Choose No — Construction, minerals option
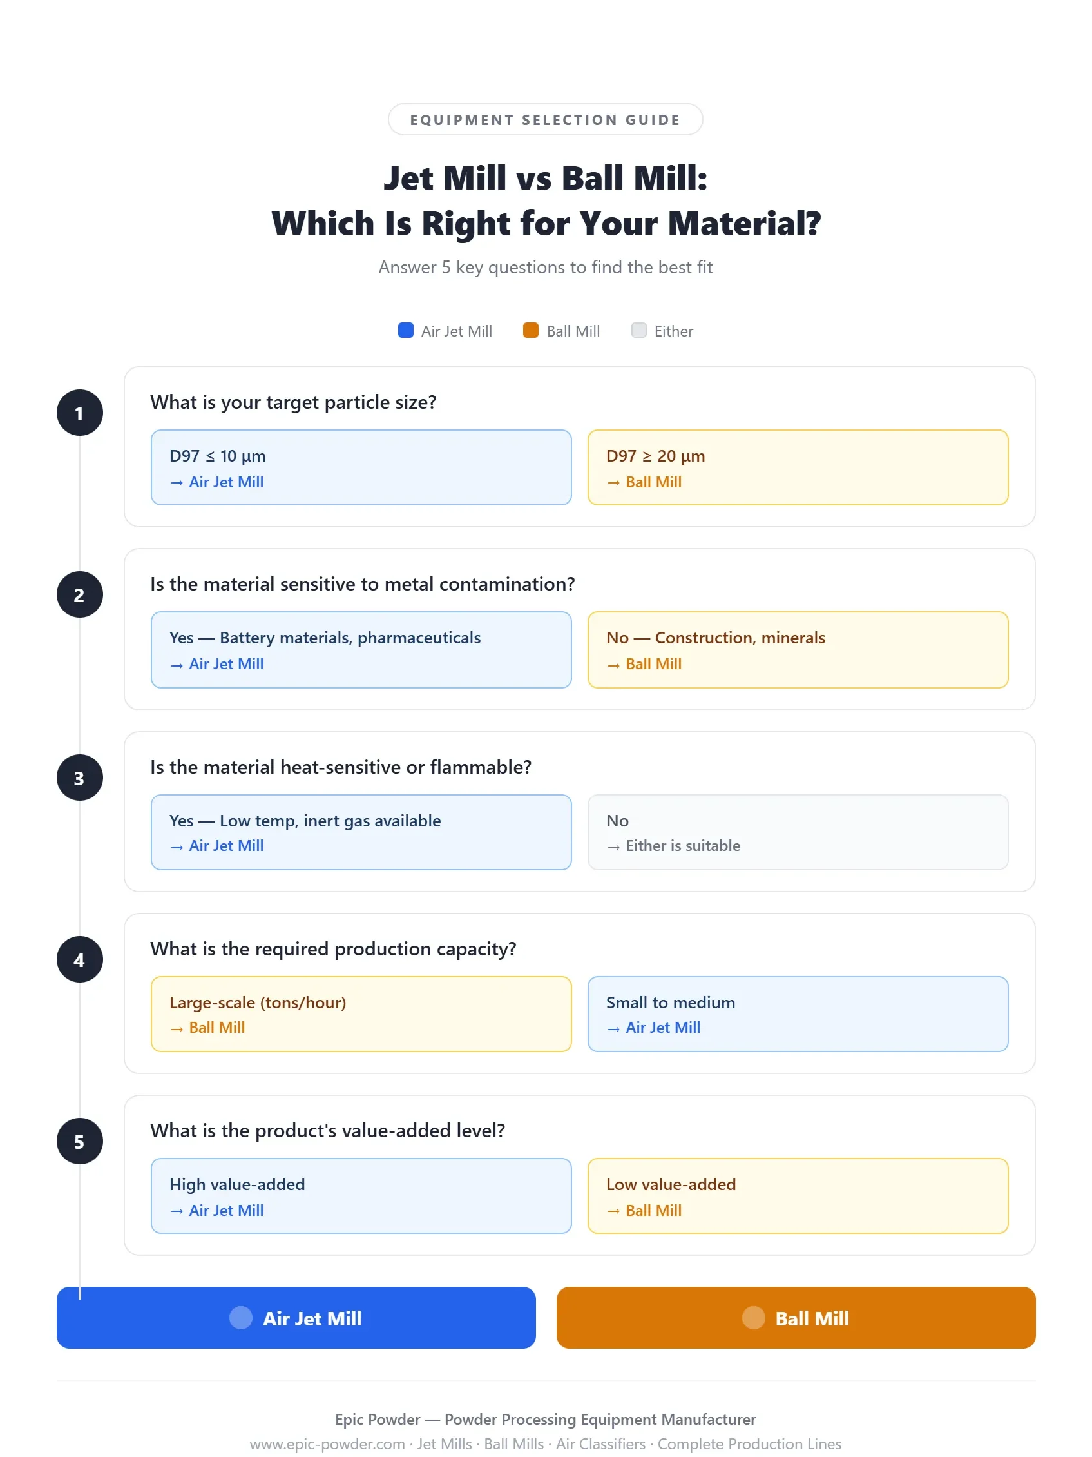This screenshot has width=1092, height=1457. coord(798,650)
